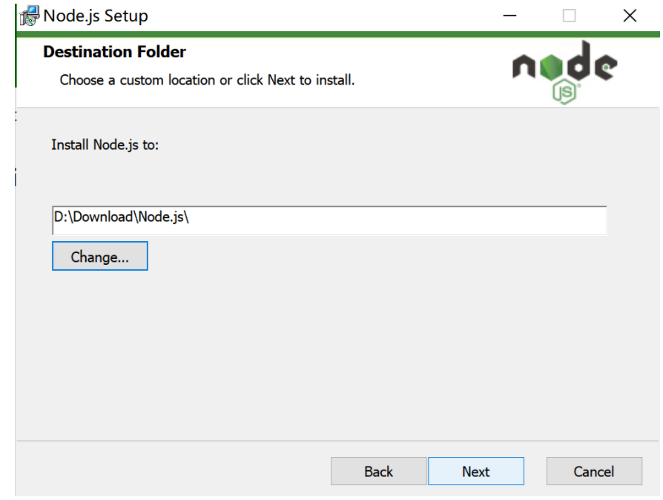This screenshot has height=500, width=663.
Task: Click the Change... button
Action: (x=100, y=256)
